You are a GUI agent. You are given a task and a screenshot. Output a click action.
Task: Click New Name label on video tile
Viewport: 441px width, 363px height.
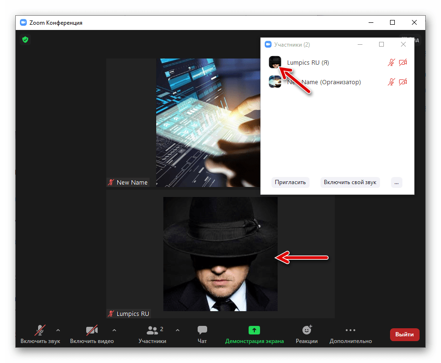coord(132,182)
